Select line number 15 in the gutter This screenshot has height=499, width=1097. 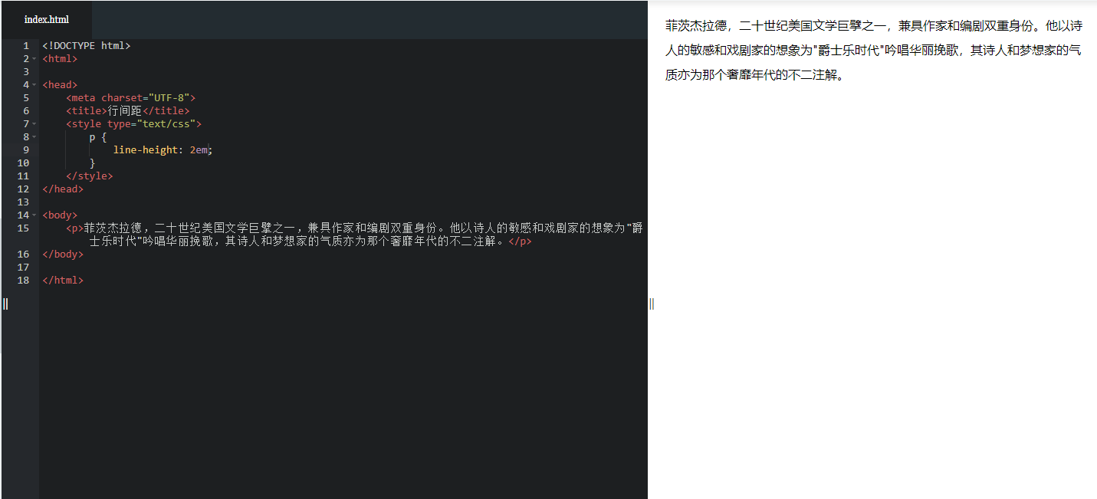pyautogui.click(x=23, y=228)
